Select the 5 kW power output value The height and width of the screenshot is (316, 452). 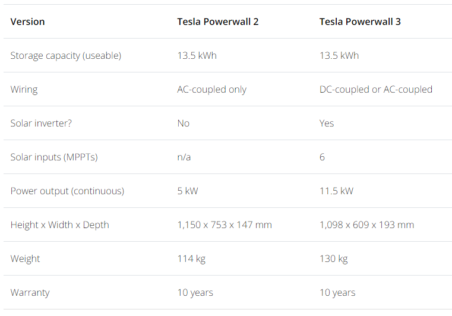coord(187,191)
